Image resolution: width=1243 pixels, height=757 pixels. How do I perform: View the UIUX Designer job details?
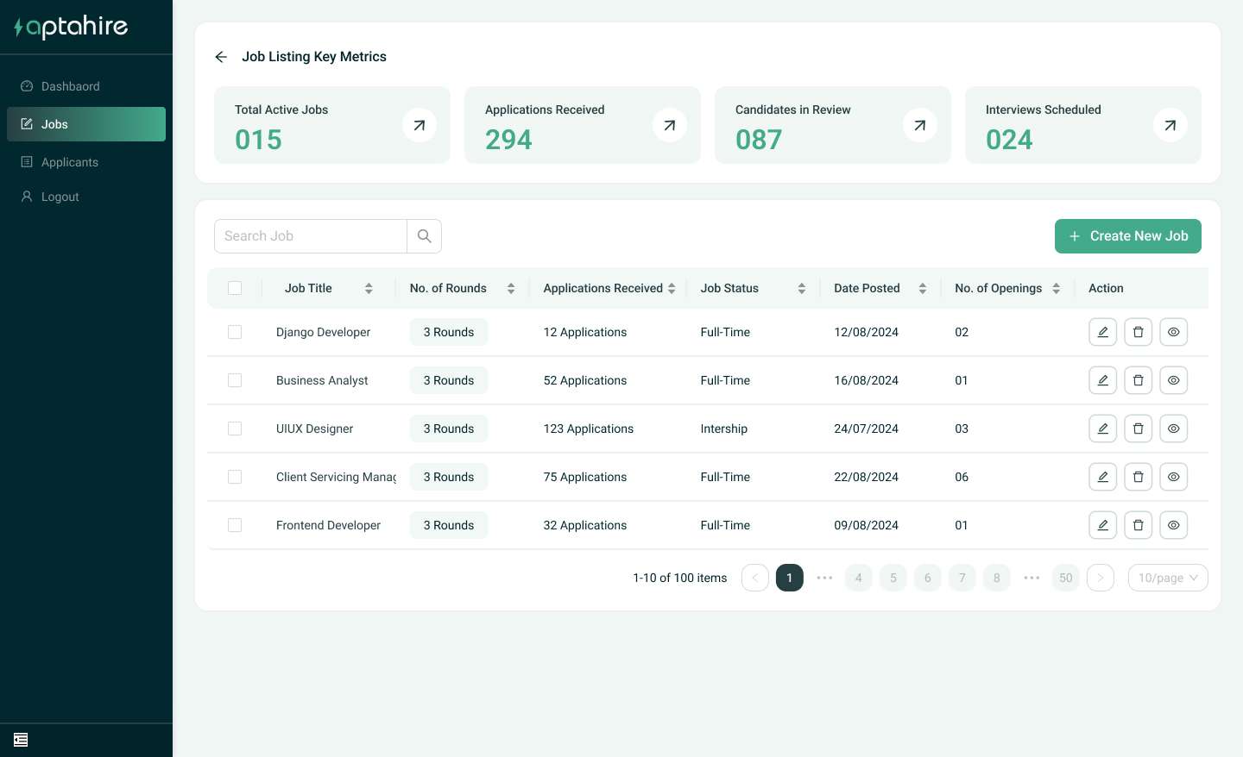click(1173, 429)
